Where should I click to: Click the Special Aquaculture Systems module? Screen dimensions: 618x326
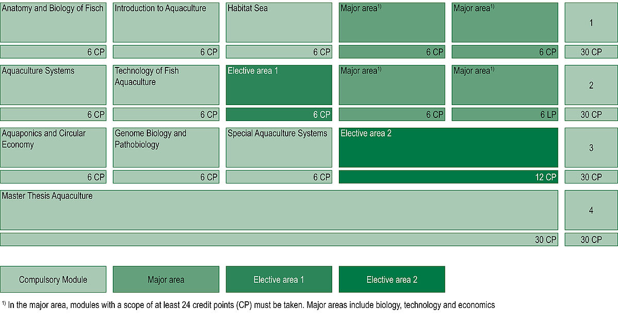pos(279,147)
